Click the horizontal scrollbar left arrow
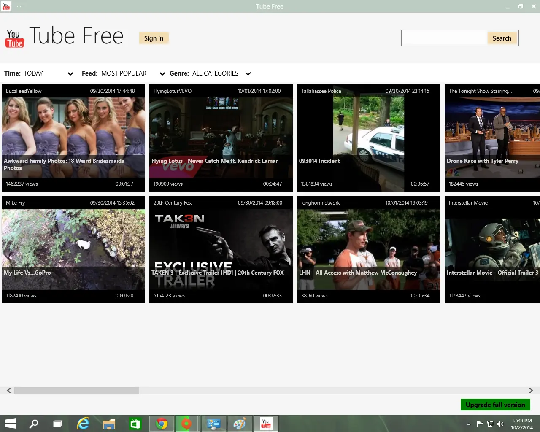The image size is (540, 432). point(9,391)
